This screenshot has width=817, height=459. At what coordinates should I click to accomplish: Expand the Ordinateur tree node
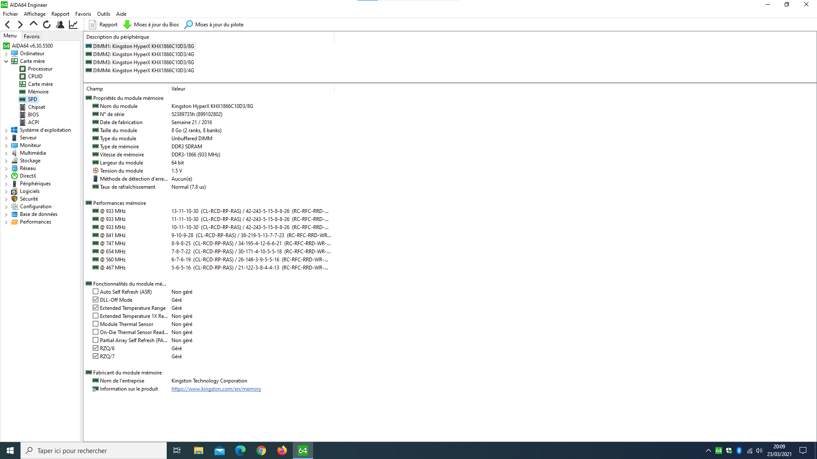(x=6, y=54)
